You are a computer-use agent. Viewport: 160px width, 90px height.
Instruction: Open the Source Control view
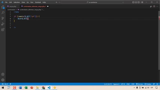click(3, 18)
